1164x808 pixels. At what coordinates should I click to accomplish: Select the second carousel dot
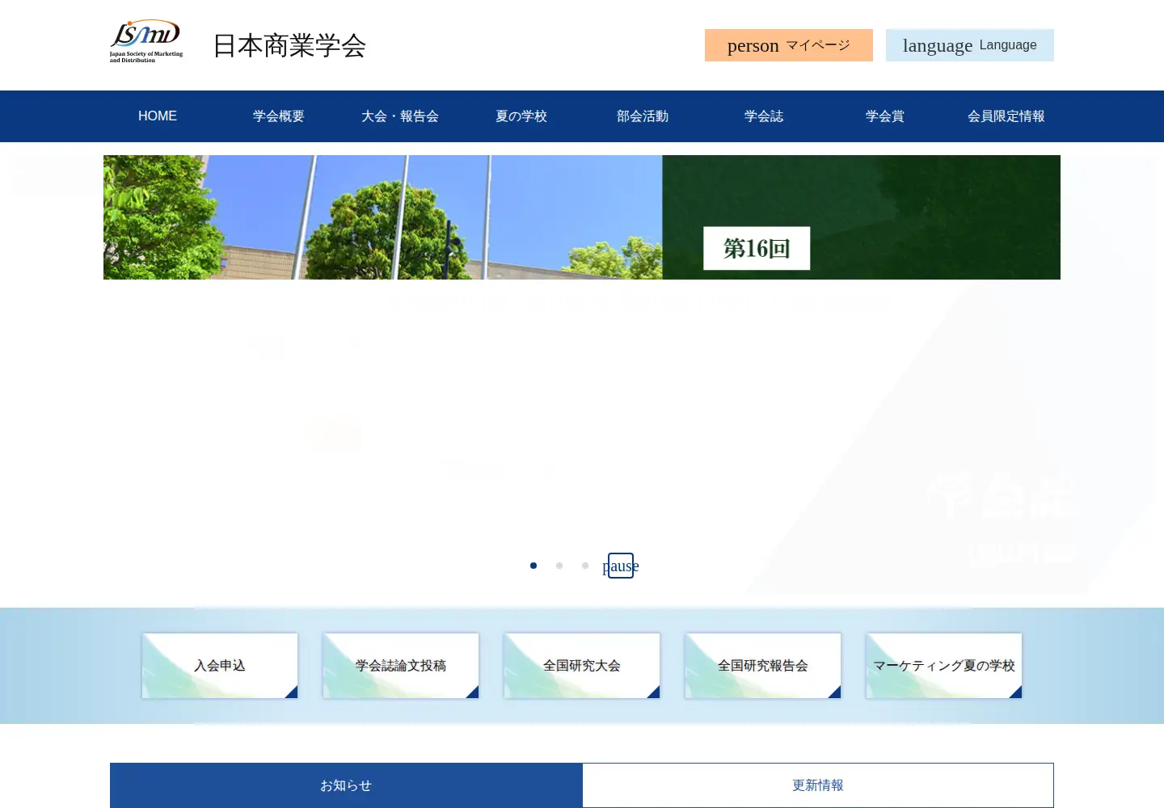559,566
